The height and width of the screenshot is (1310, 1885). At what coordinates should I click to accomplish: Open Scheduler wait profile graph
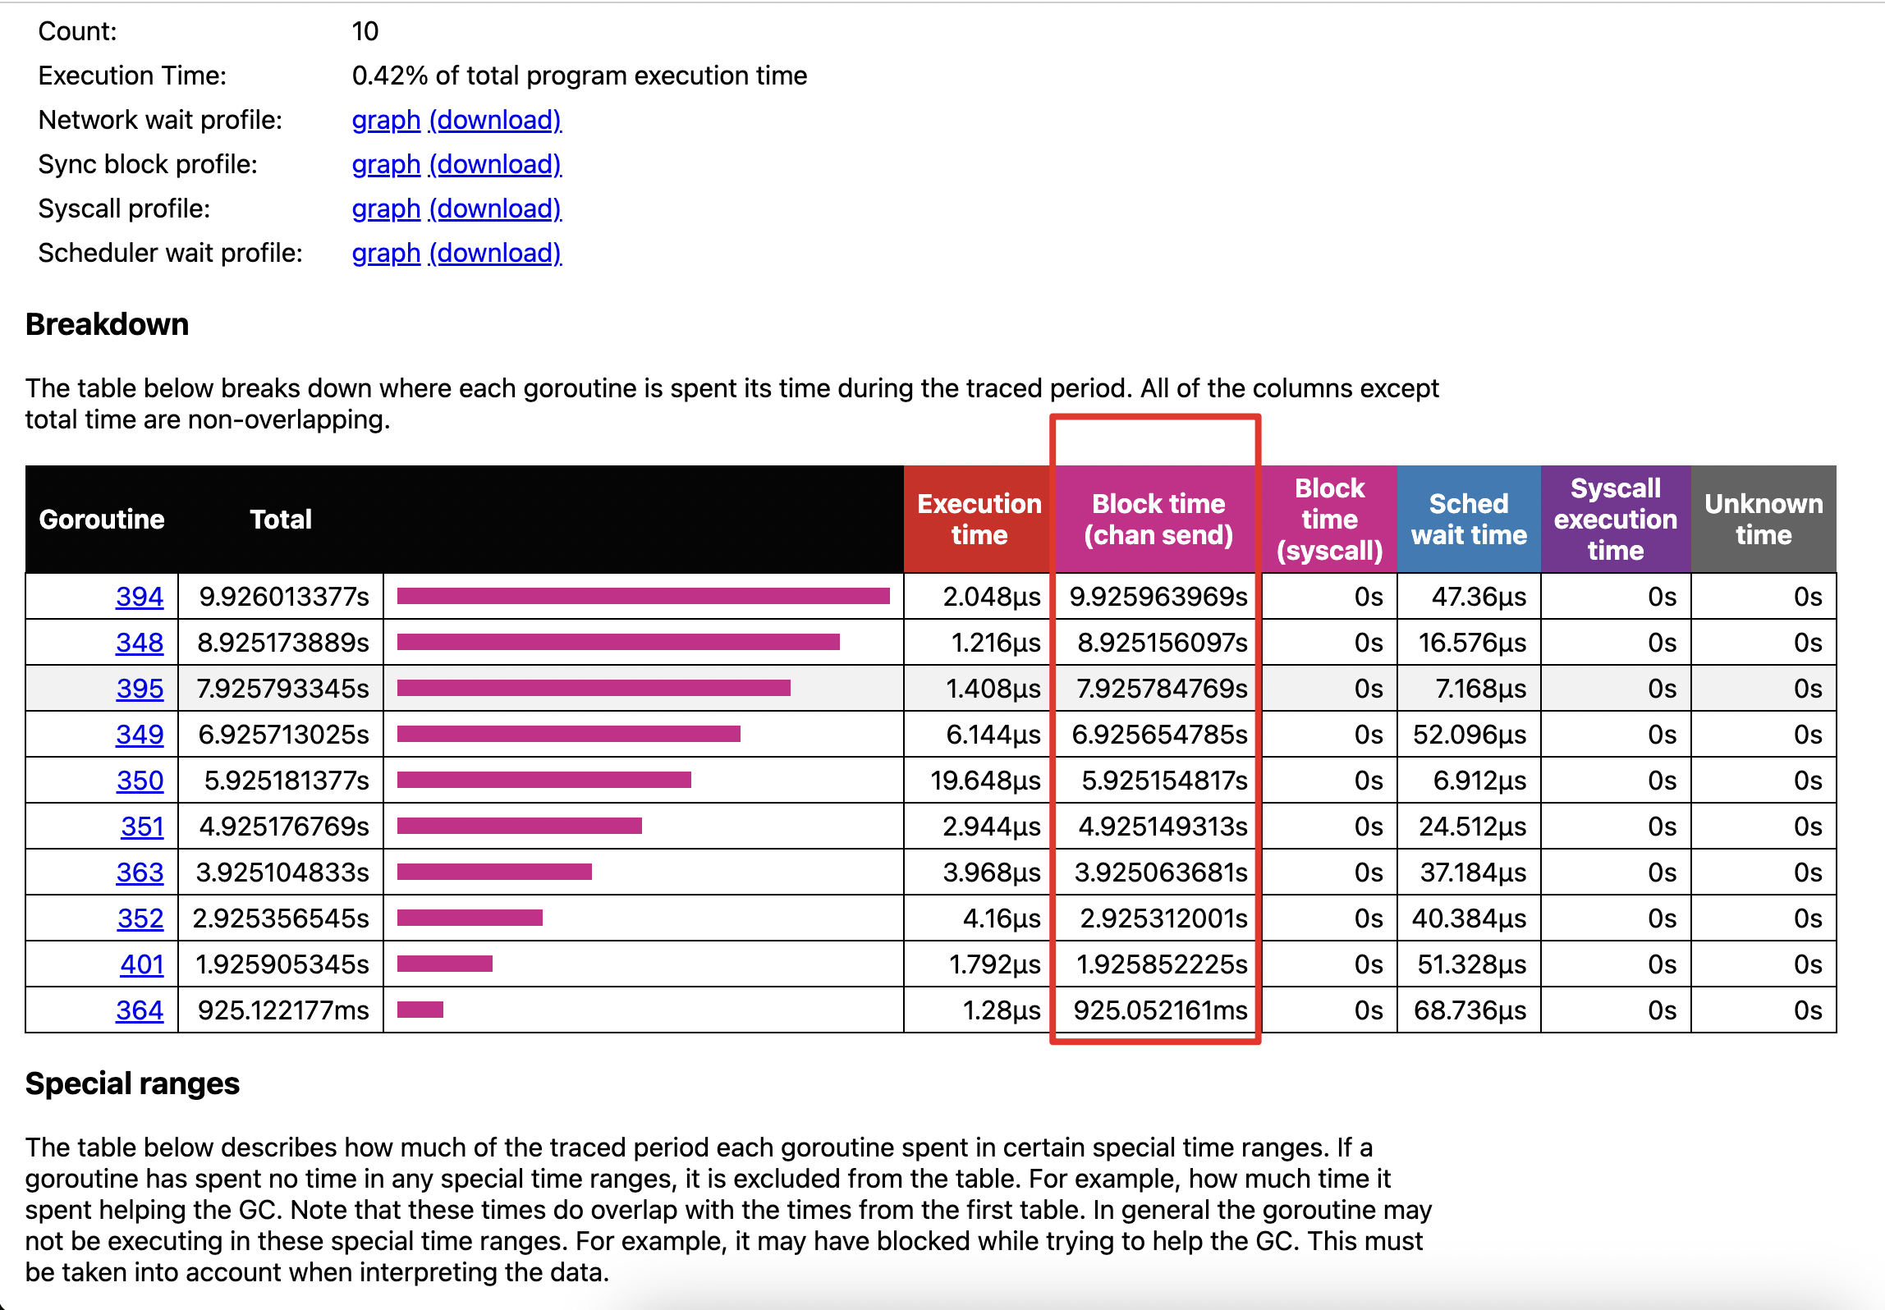(386, 254)
